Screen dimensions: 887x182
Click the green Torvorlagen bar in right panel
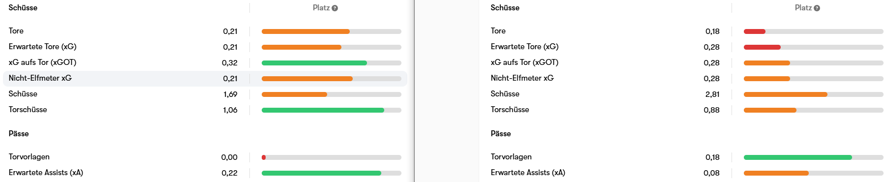(x=797, y=157)
